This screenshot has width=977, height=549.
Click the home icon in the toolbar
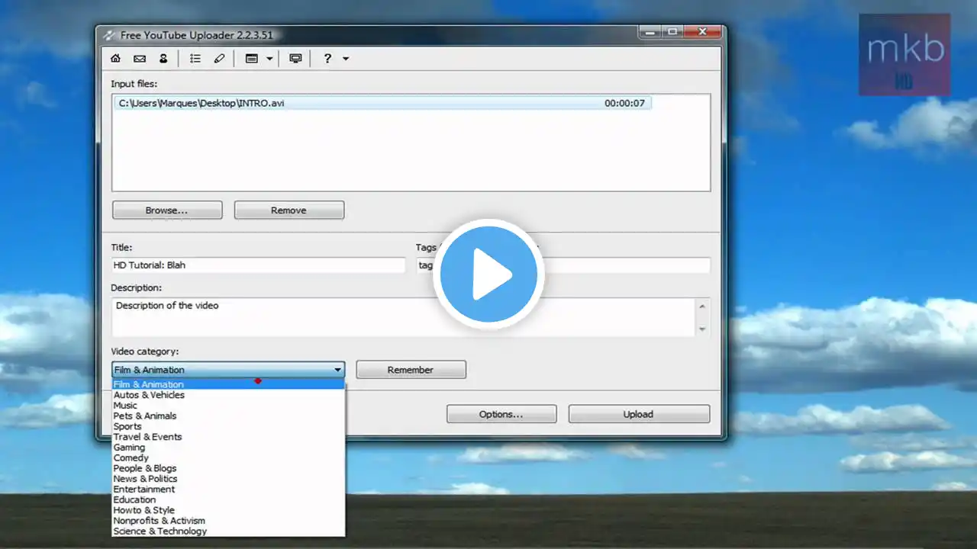pos(115,59)
